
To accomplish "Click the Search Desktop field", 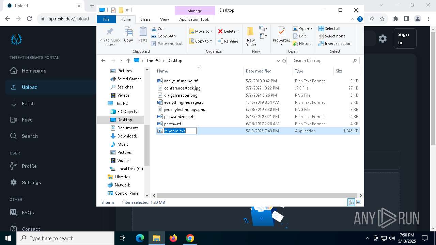I will [x=325, y=61].
